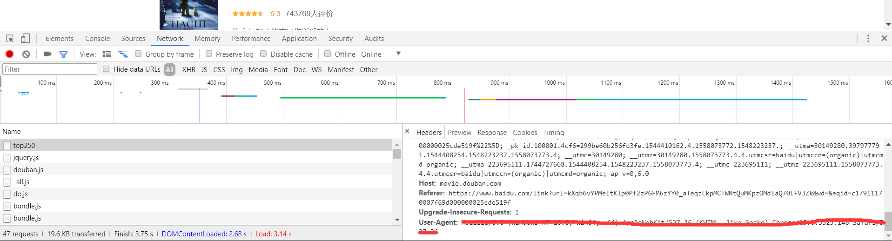Check the Disable cache option
This screenshot has height=241, width=892.
click(x=263, y=54)
